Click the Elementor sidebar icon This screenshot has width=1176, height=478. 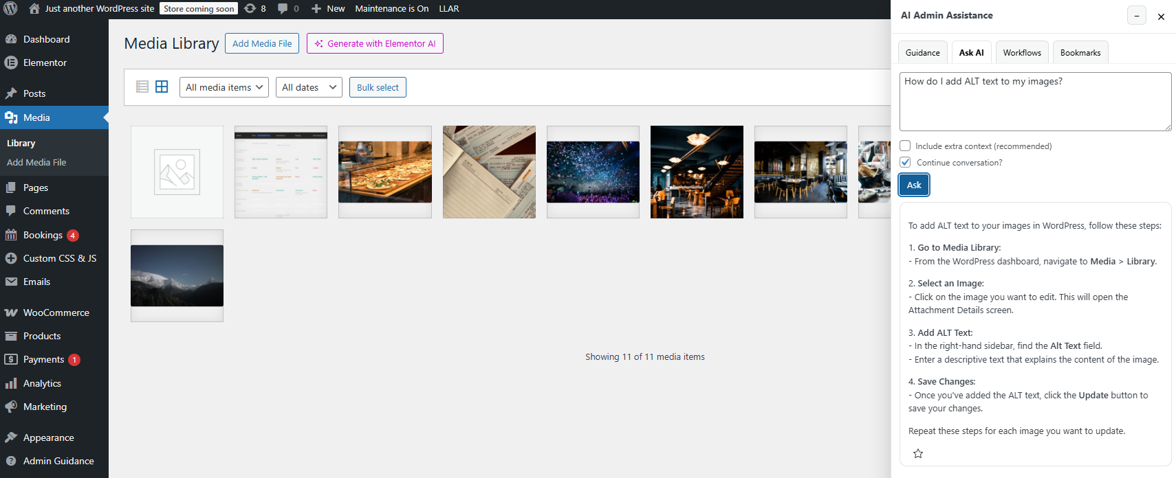(11, 62)
